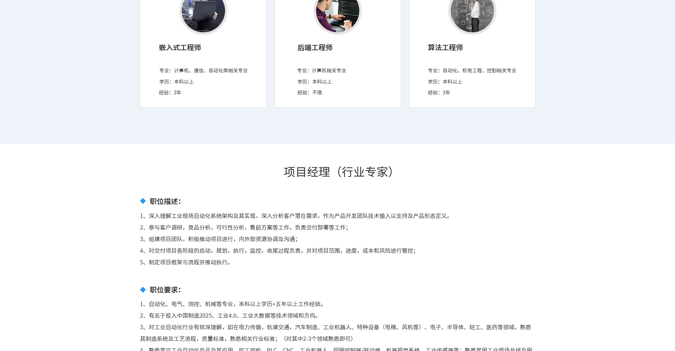Click the blue diamond beside 职位描述
675x351 pixels.
(143, 201)
